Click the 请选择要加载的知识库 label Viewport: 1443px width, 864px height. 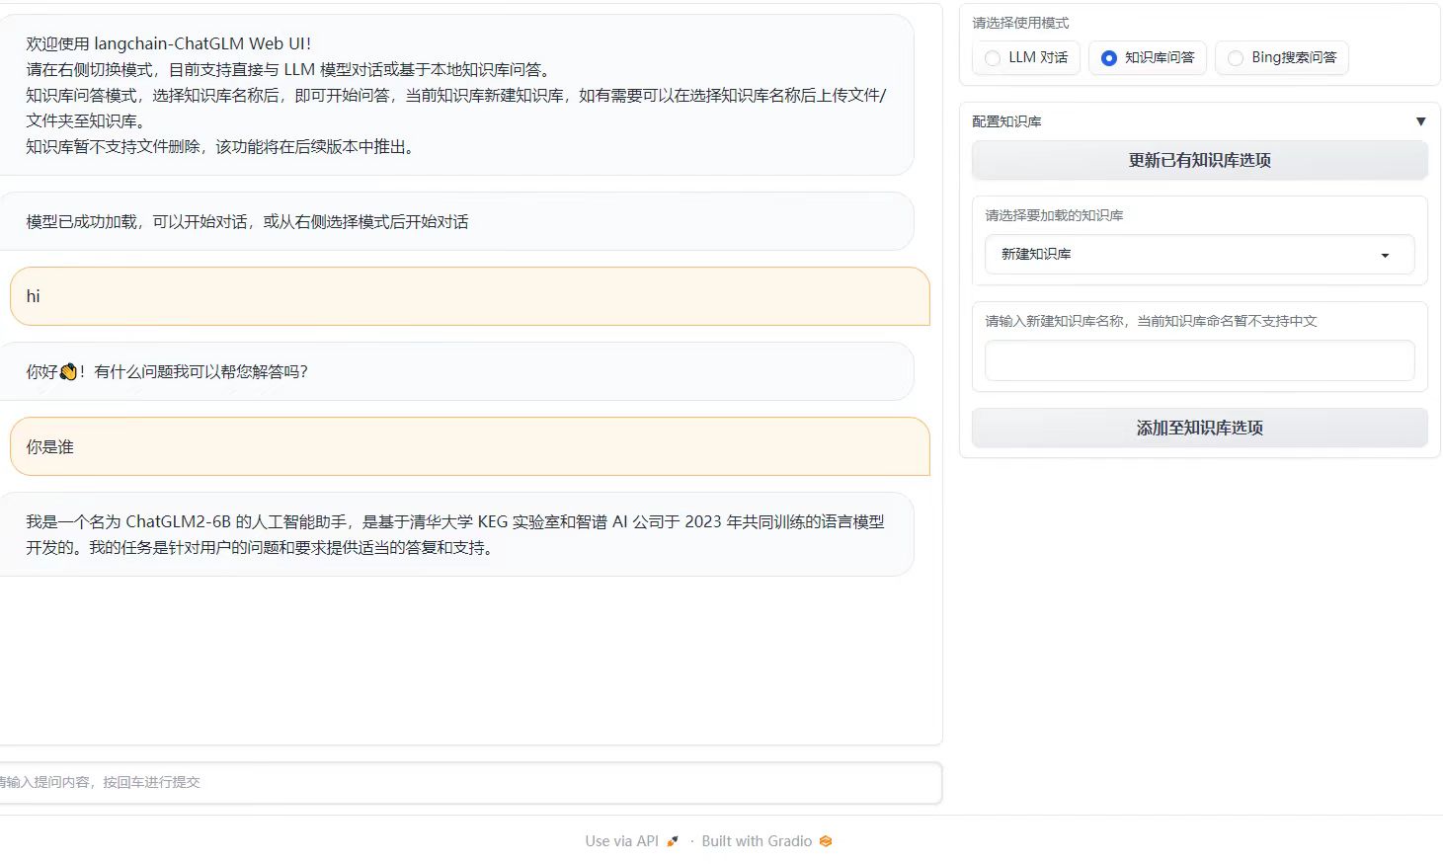(1054, 215)
